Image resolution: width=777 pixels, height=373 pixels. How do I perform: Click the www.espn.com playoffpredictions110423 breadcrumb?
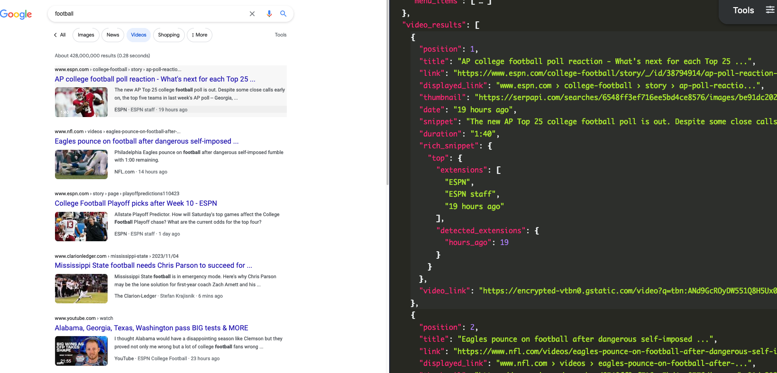117,194
